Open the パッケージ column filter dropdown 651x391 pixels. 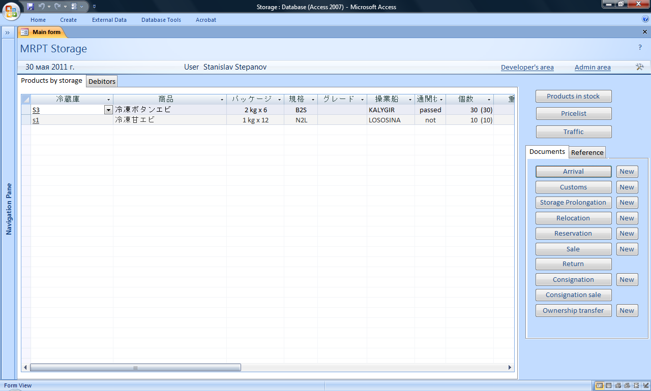click(279, 100)
